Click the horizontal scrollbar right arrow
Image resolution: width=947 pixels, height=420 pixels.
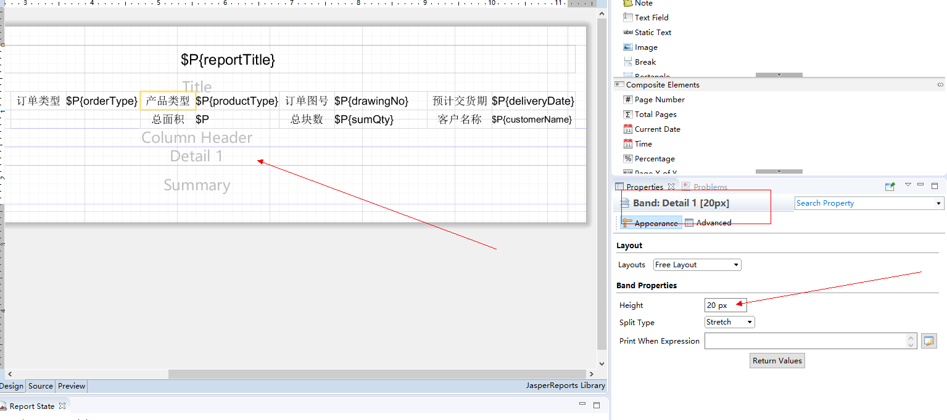point(592,374)
